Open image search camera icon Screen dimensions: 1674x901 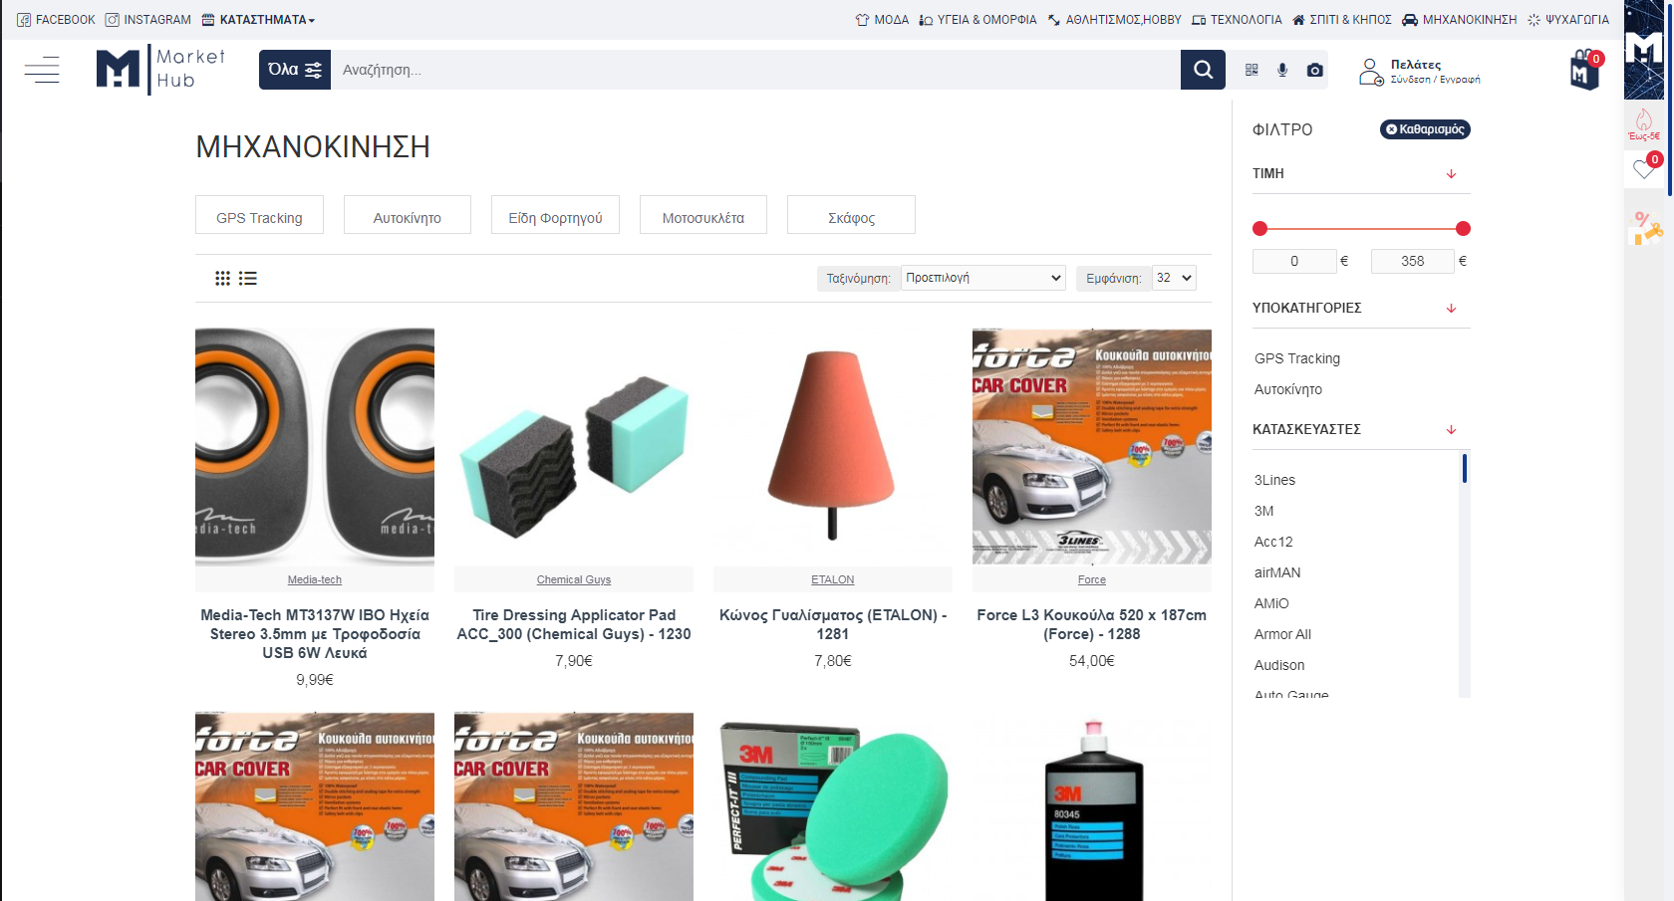(x=1315, y=70)
